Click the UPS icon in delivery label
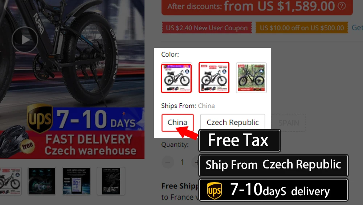Viewport: 363px width, 205px height. 215,191
